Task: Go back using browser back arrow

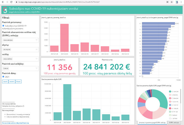Action: [3, 2]
